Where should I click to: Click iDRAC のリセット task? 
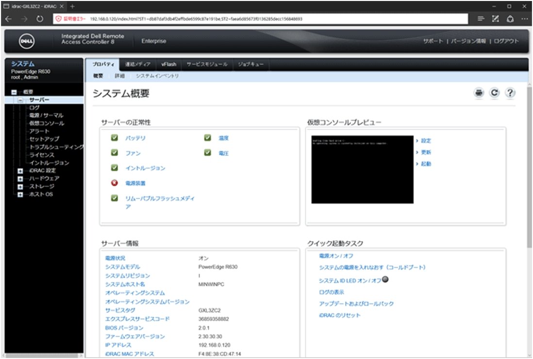tap(340, 315)
